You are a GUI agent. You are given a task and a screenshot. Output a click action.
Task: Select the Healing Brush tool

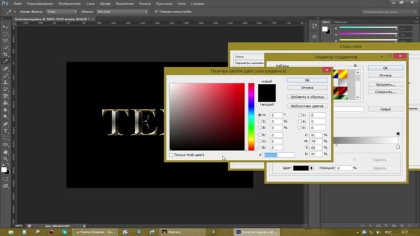[x=5, y=68]
